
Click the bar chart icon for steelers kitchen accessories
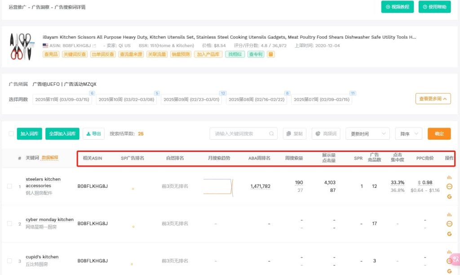(449, 177)
